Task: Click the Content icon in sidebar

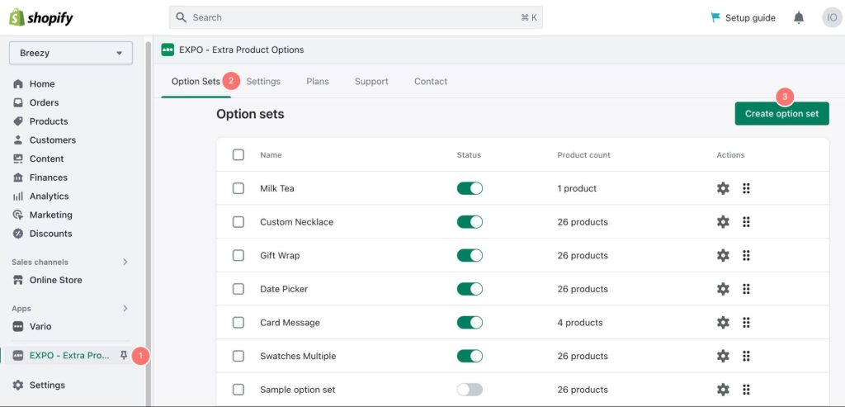Action: [x=18, y=159]
